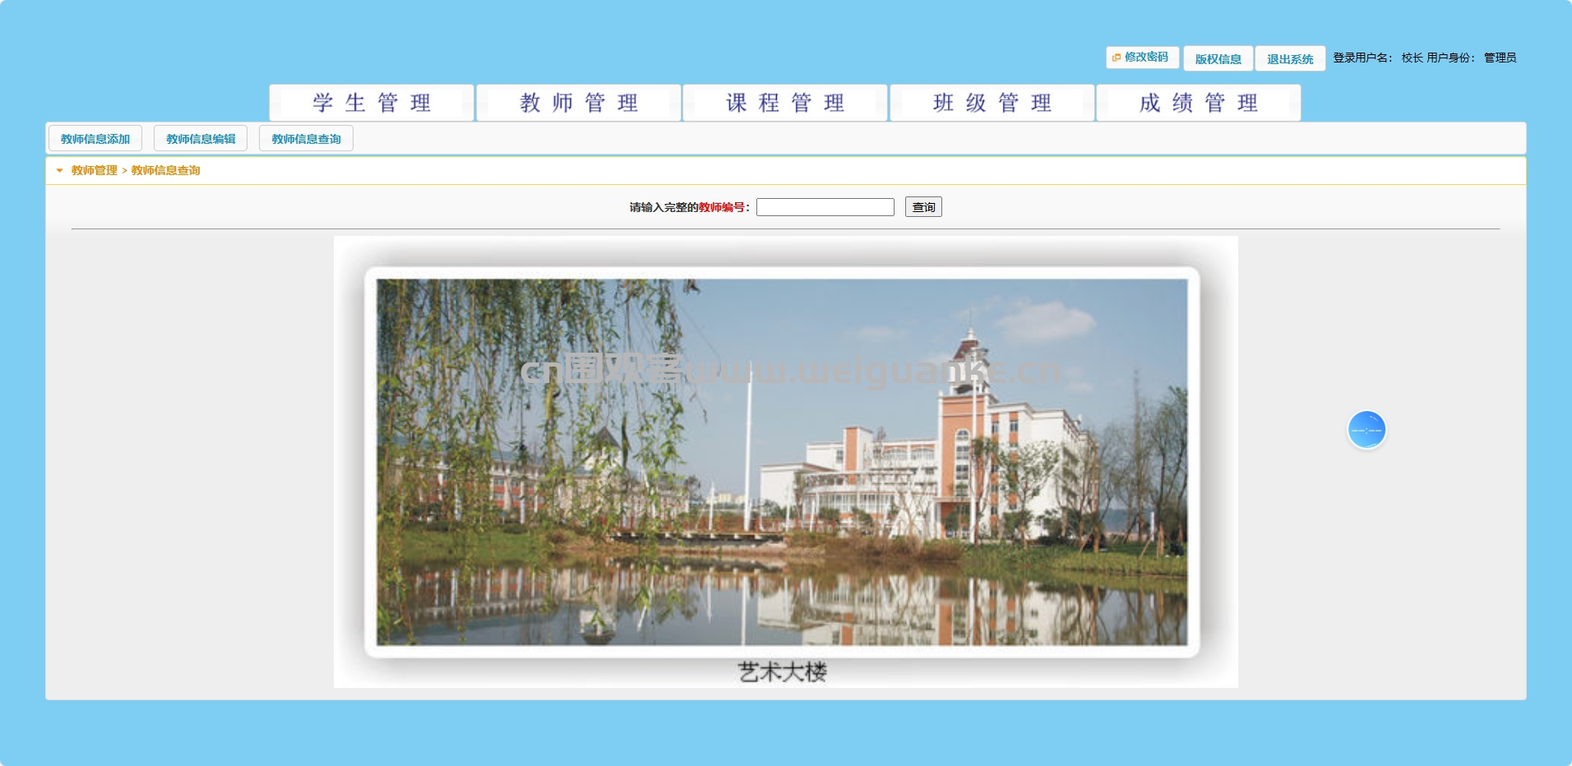This screenshot has width=1572, height=766.
Task: Open 教师信息编辑 submenu
Action: pos(201,139)
